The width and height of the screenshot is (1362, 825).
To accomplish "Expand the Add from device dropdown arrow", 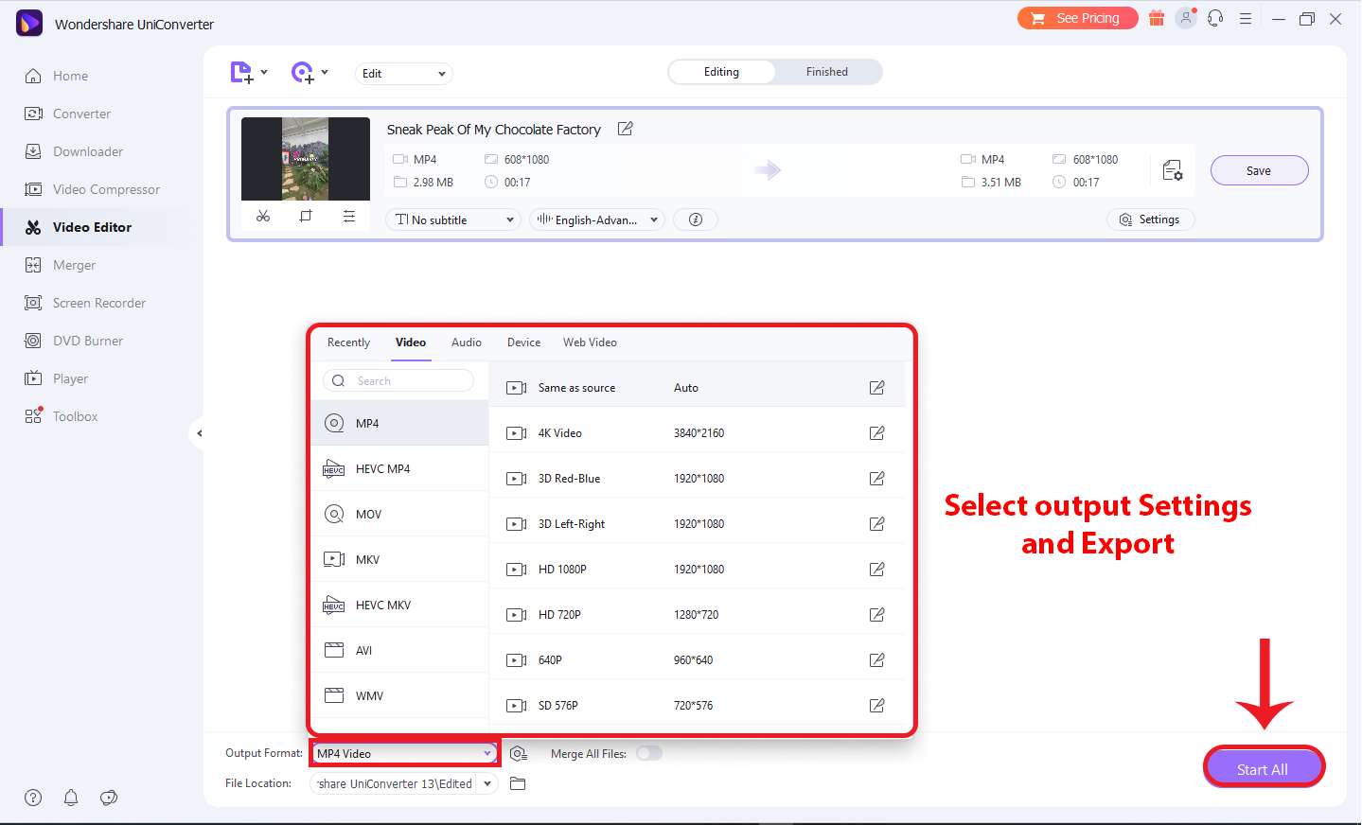I will pos(325,72).
